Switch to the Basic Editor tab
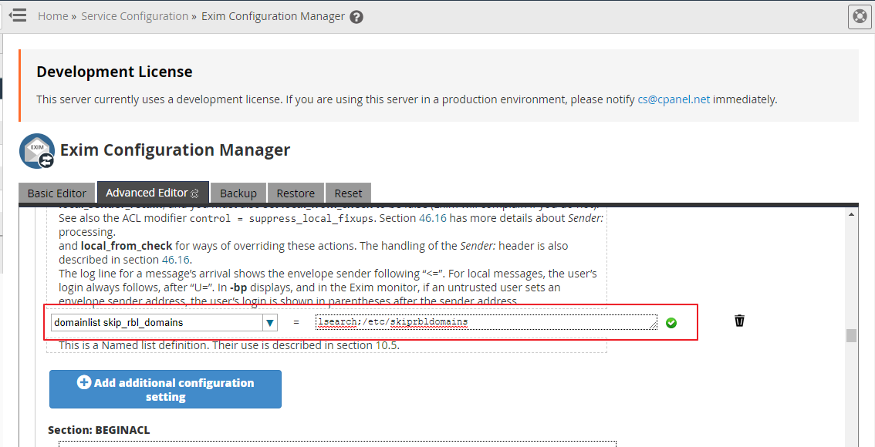Screen dimensions: 875x447 pyautogui.click(x=57, y=193)
